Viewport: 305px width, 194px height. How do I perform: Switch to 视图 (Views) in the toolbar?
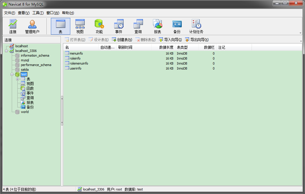point(80,26)
